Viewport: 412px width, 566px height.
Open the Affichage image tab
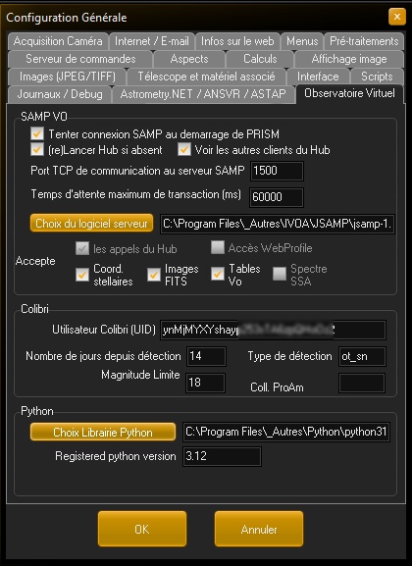(x=349, y=59)
